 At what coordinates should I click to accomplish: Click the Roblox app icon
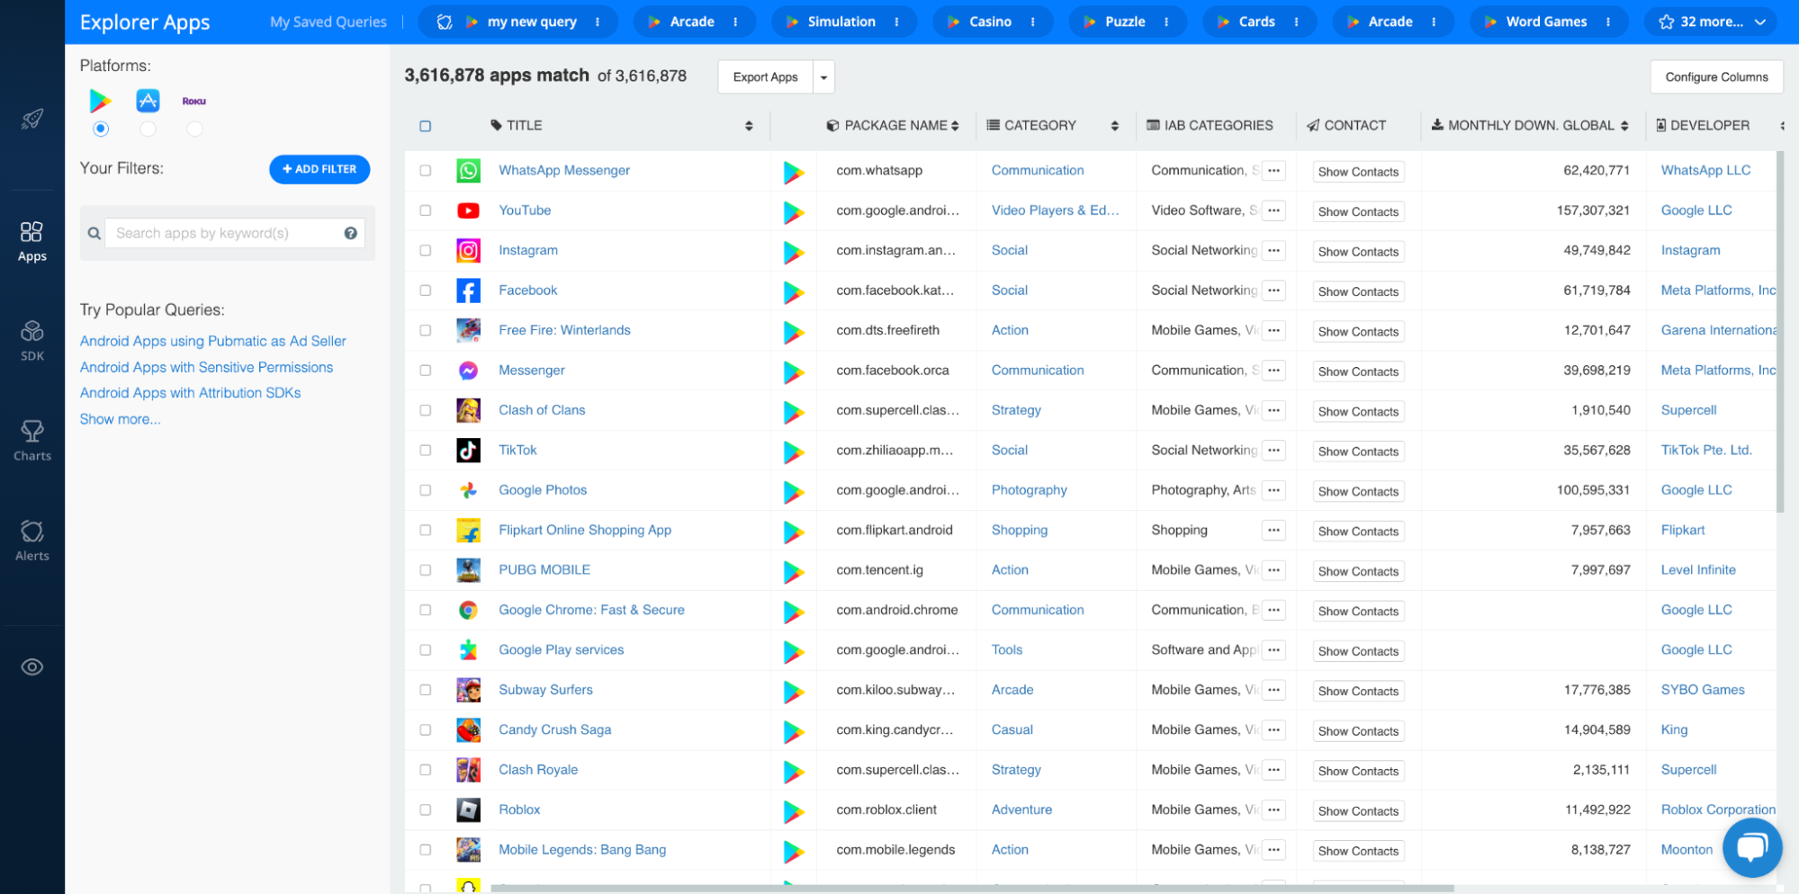coord(468,810)
